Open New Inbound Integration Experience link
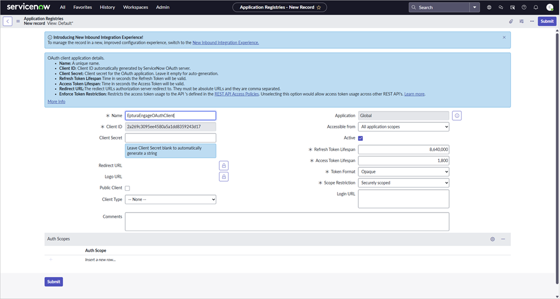This screenshot has width=560, height=299. pos(226,43)
